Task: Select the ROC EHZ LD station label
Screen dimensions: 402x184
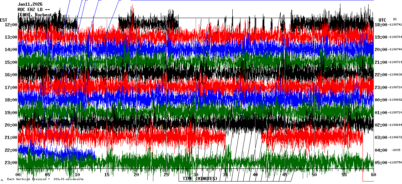Action: [34, 10]
